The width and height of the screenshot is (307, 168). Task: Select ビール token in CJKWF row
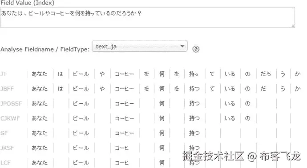tap(81, 118)
